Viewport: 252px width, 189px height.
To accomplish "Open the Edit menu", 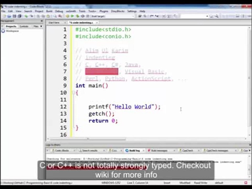I will pos(10,11).
